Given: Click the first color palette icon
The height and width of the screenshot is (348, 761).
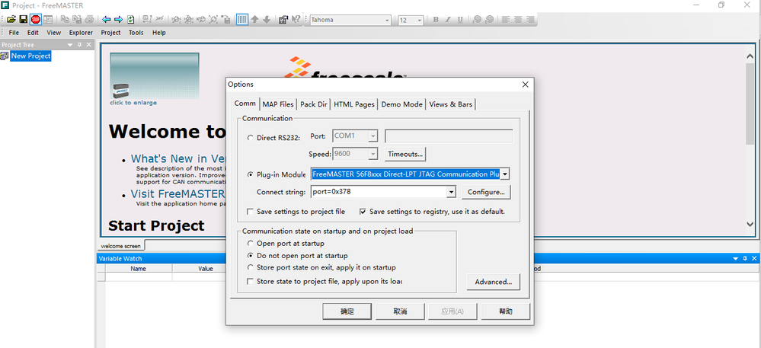Looking at the screenshot, I should pos(477,20).
